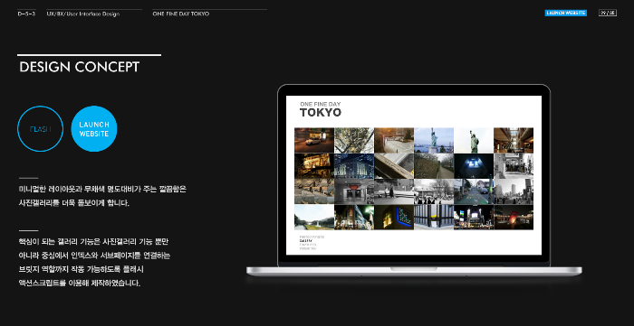Select the ONE FINE DAY TOKYO header label
Screen dimensions: 634x326
pyautogui.click(x=181, y=14)
